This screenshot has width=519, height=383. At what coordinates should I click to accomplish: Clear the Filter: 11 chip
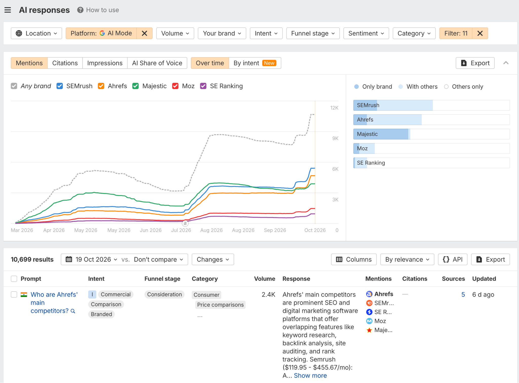(x=480, y=33)
